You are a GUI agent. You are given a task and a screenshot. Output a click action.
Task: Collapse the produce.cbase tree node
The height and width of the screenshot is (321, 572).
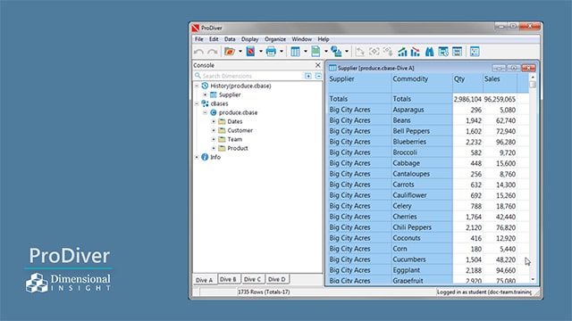click(205, 112)
